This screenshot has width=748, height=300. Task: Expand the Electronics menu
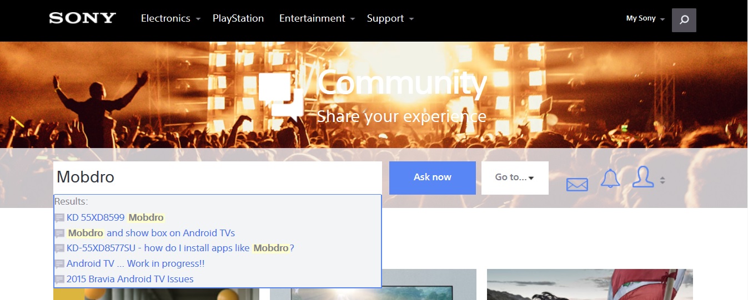tap(170, 18)
